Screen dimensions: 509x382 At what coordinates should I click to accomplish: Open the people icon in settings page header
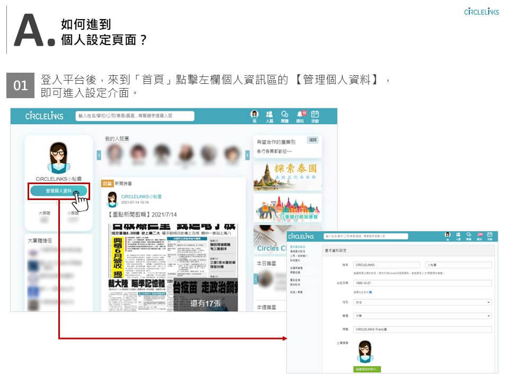pos(458,236)
